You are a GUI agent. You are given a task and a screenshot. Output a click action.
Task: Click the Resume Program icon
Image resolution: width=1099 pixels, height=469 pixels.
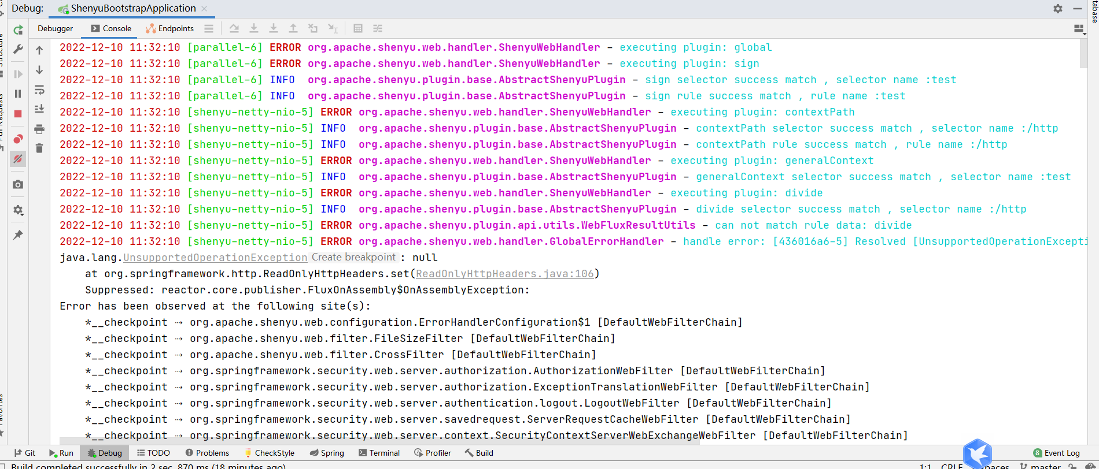tap(18, 74)
